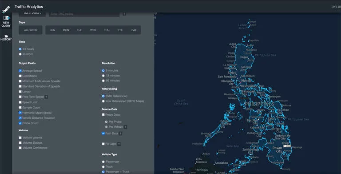Open the History folder icon

coord(6,36)
